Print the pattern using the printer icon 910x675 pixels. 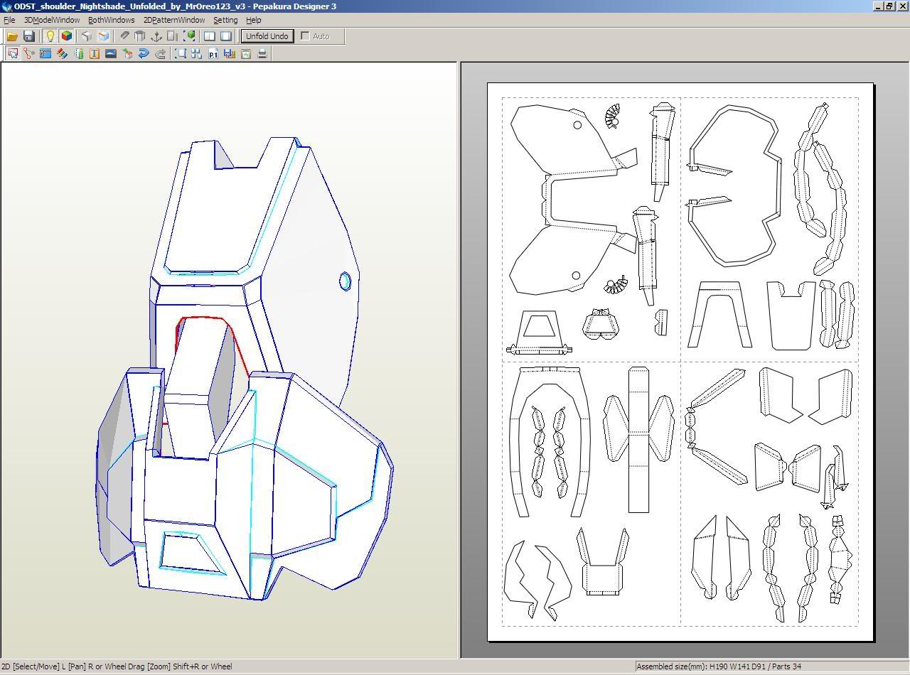pos(262,53)
